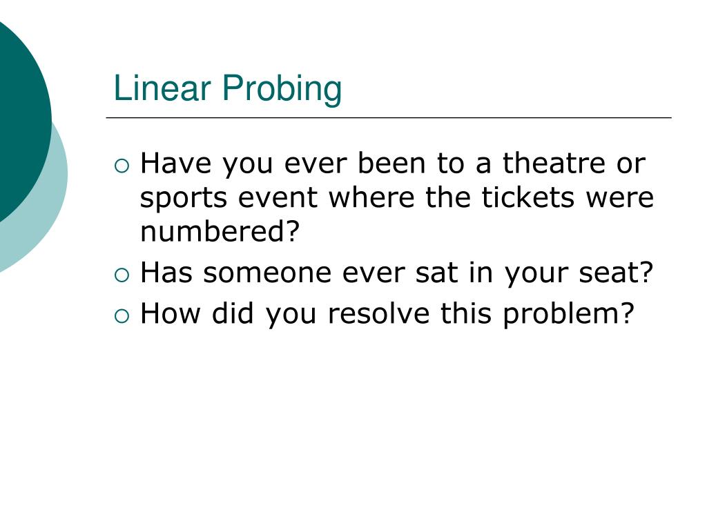The height and width of the screenshot is (530, 707).
Task: Click the word "seat?" in second bullet
Action: tap(616, 273)
